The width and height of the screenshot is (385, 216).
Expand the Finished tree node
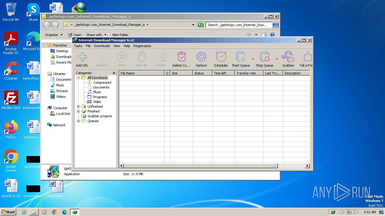point(79,111)
